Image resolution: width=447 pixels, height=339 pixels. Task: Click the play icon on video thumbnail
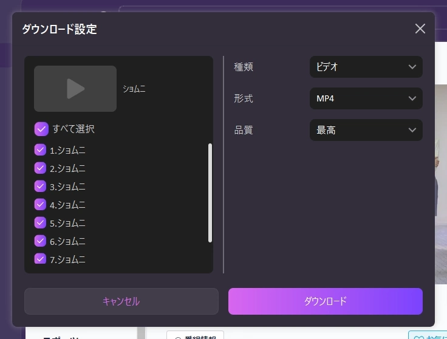click(x=75, y=89)
